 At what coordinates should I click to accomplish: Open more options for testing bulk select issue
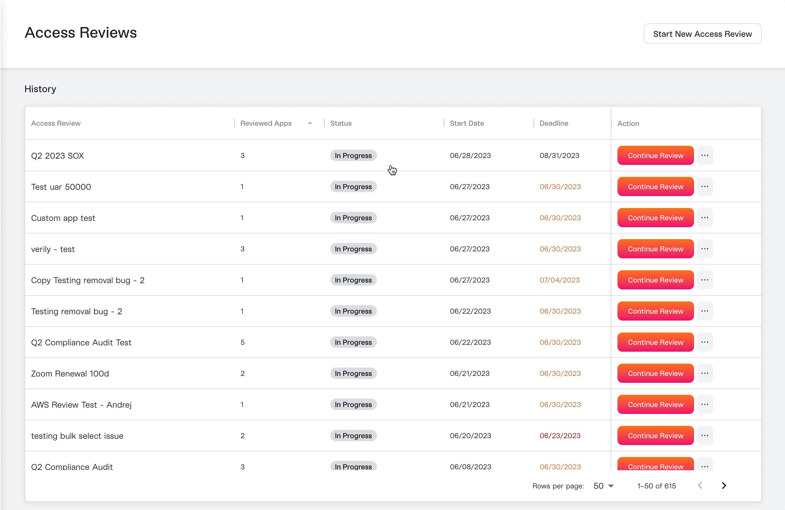pyautogui.click(x=705, y=435)
